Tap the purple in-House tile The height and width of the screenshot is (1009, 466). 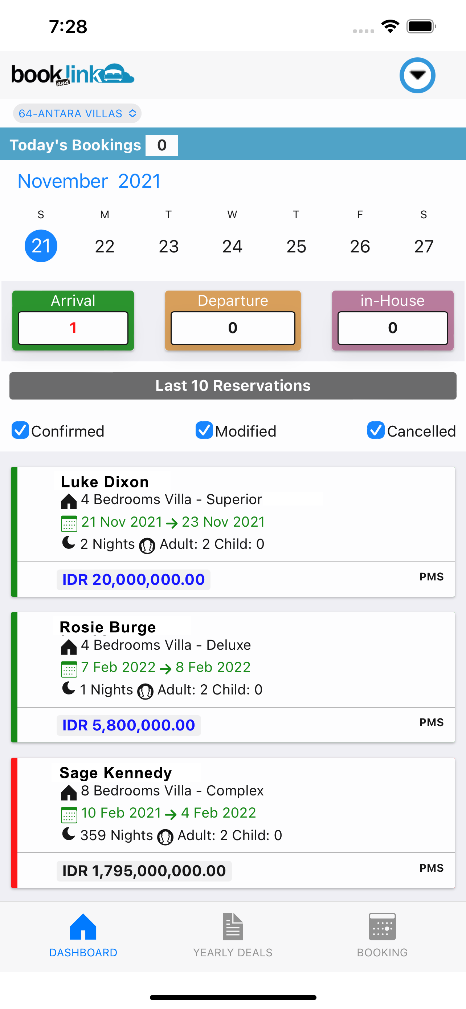pyautogui.click(x=393, y=320)
